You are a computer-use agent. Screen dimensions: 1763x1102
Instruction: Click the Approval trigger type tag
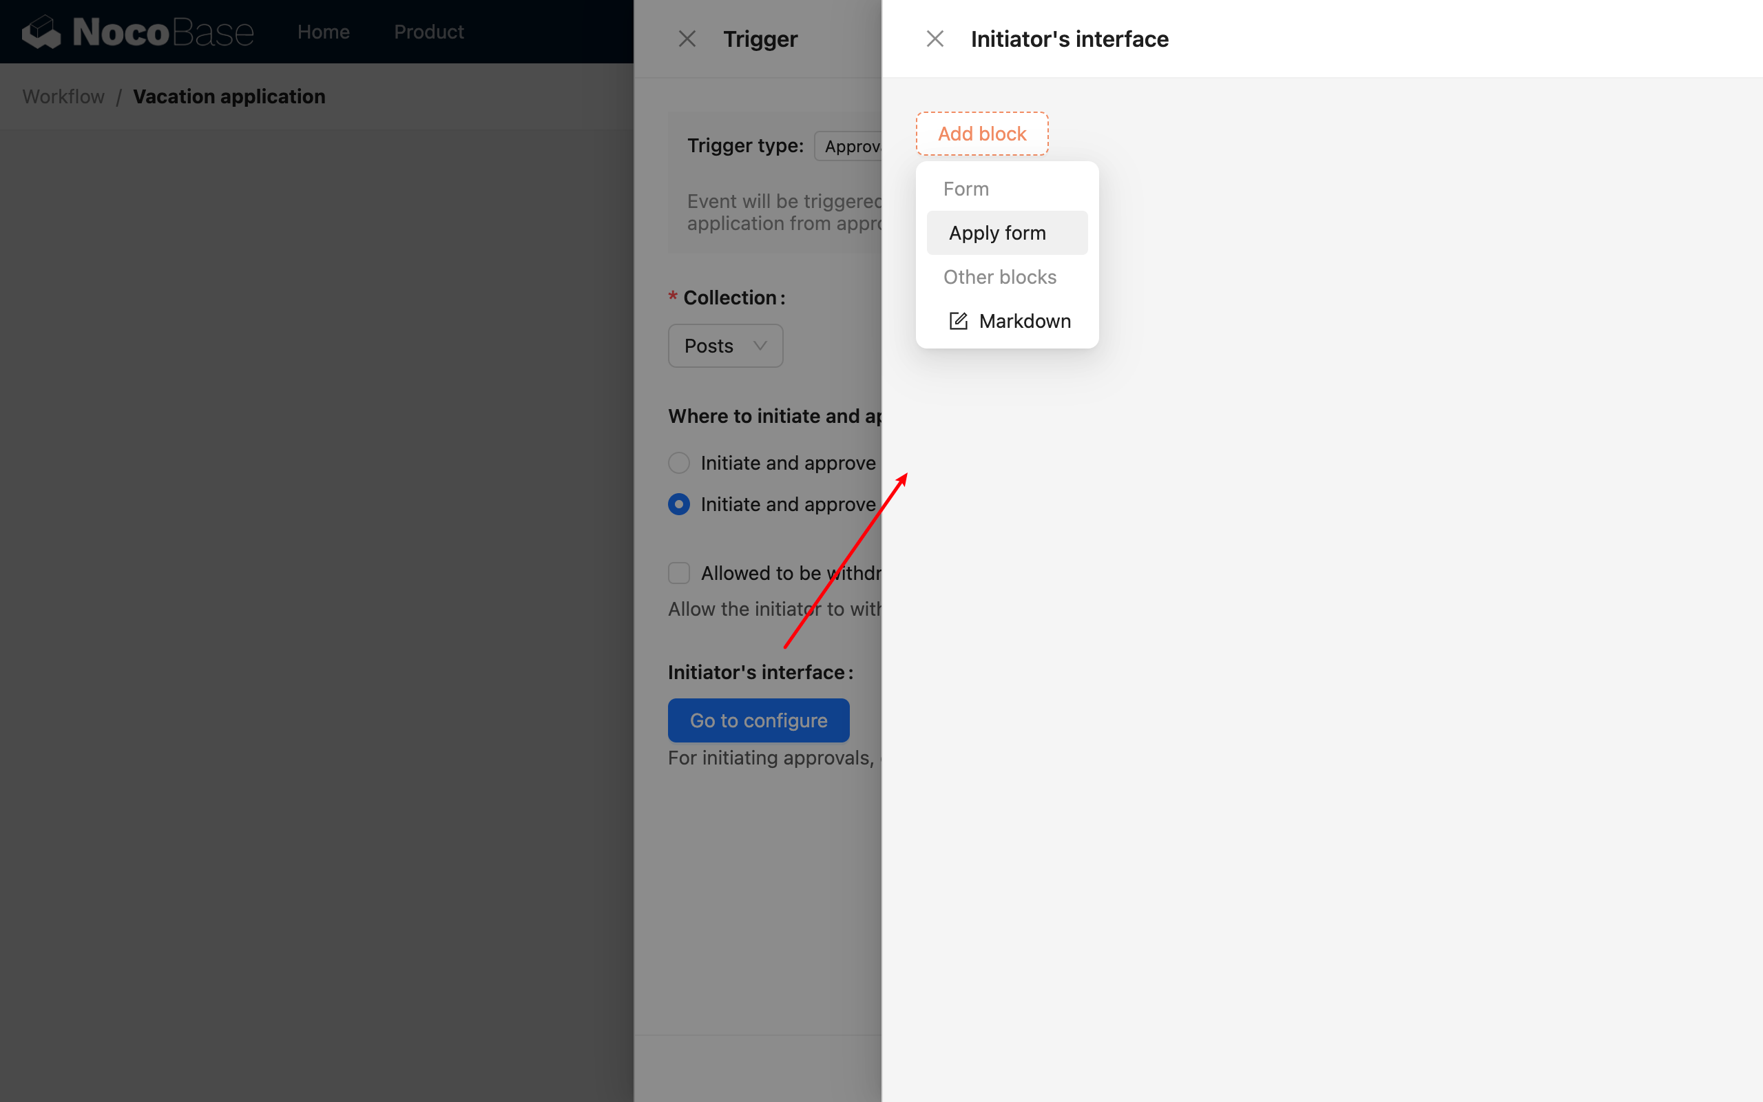click(x=856, y=146)
